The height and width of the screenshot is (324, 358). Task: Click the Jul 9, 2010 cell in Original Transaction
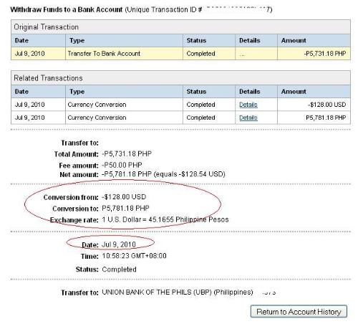[x=38, y=54]
